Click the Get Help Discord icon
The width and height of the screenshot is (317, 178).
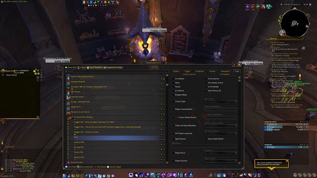(x=66, y=167)
